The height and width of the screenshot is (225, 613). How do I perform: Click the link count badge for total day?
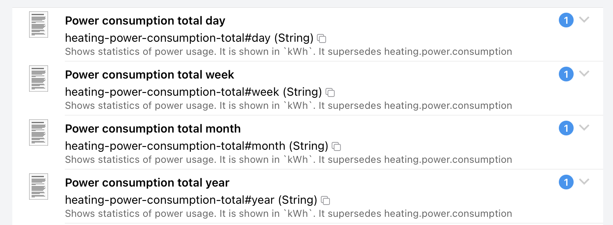566,20
